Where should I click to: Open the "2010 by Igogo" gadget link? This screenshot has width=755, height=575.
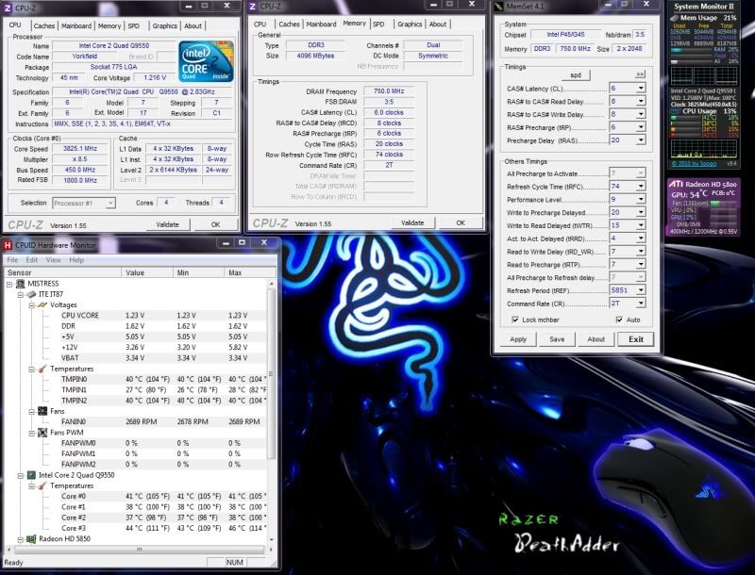pyautogui.click(x=694, y=163)
